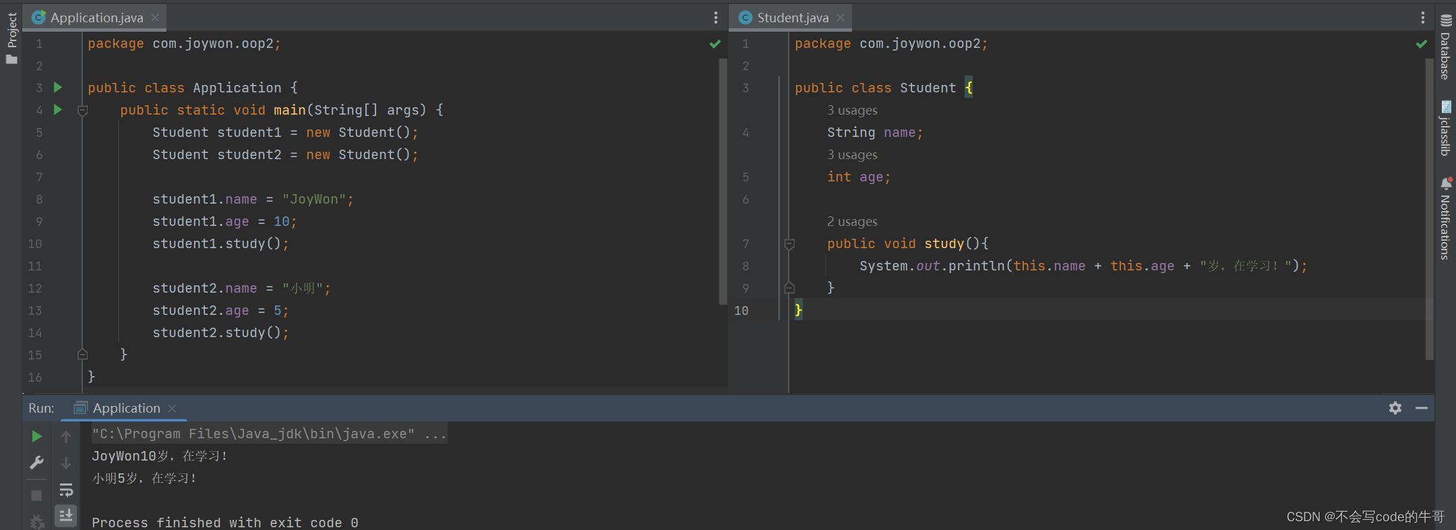This screenshot has width=1456, height=530.
Task: Click 'public class Student' declaration
Action: tap(883, 88)
